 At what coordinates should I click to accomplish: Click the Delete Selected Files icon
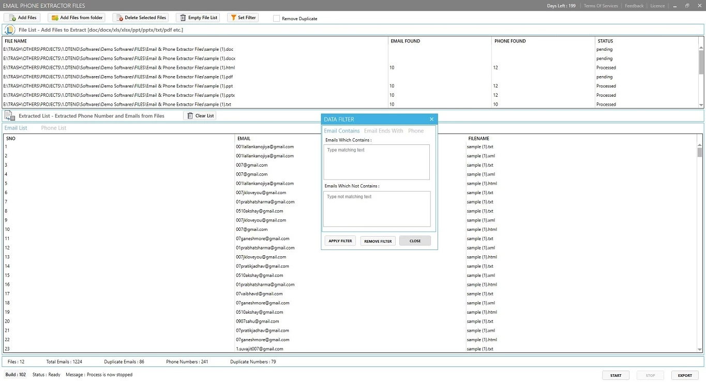click(119, 18)
